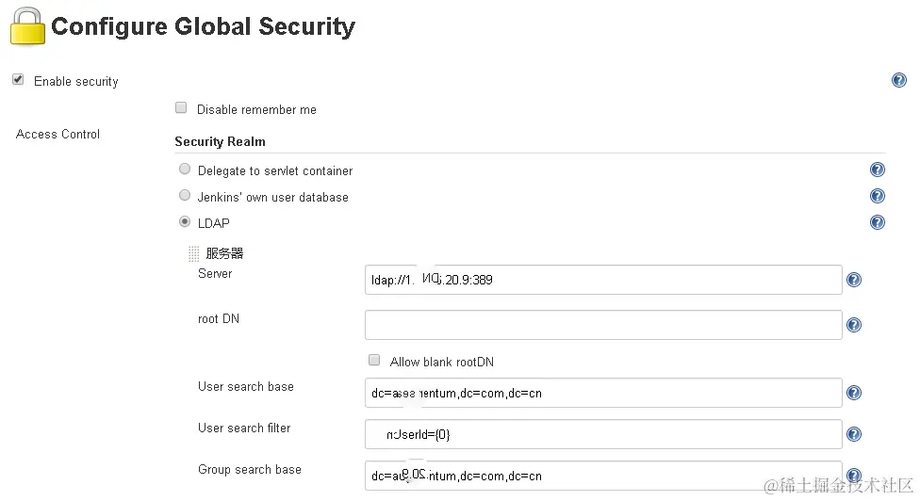This screenshot has height=501, width=920.
Task: Click Jenkins' own user database label
Action: tap(272, 198)
